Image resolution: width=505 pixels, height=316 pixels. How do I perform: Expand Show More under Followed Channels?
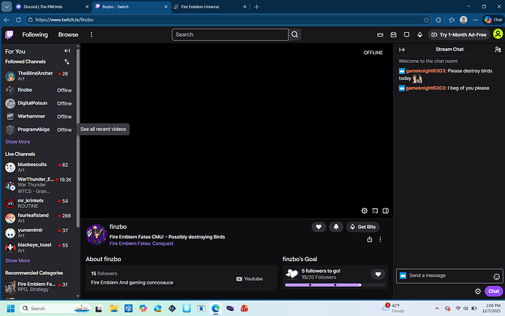(x=18, y=142)
